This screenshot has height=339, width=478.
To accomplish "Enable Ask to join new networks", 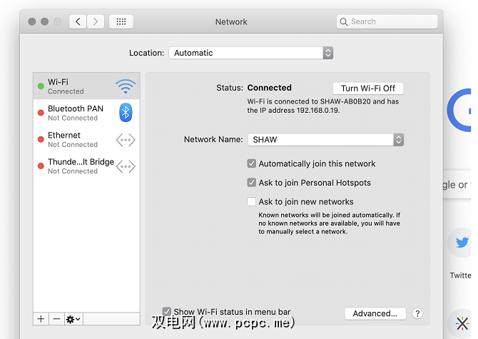I will (251, 202).
